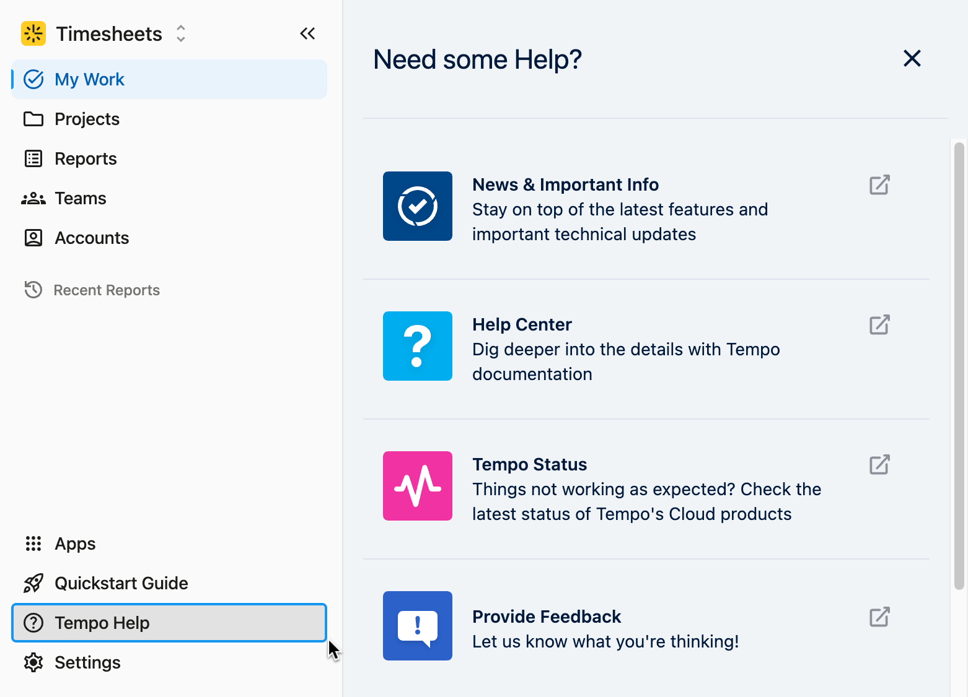The image size is (968, 697).
Task: Click the Reports list icon
Action: (33, 158)
